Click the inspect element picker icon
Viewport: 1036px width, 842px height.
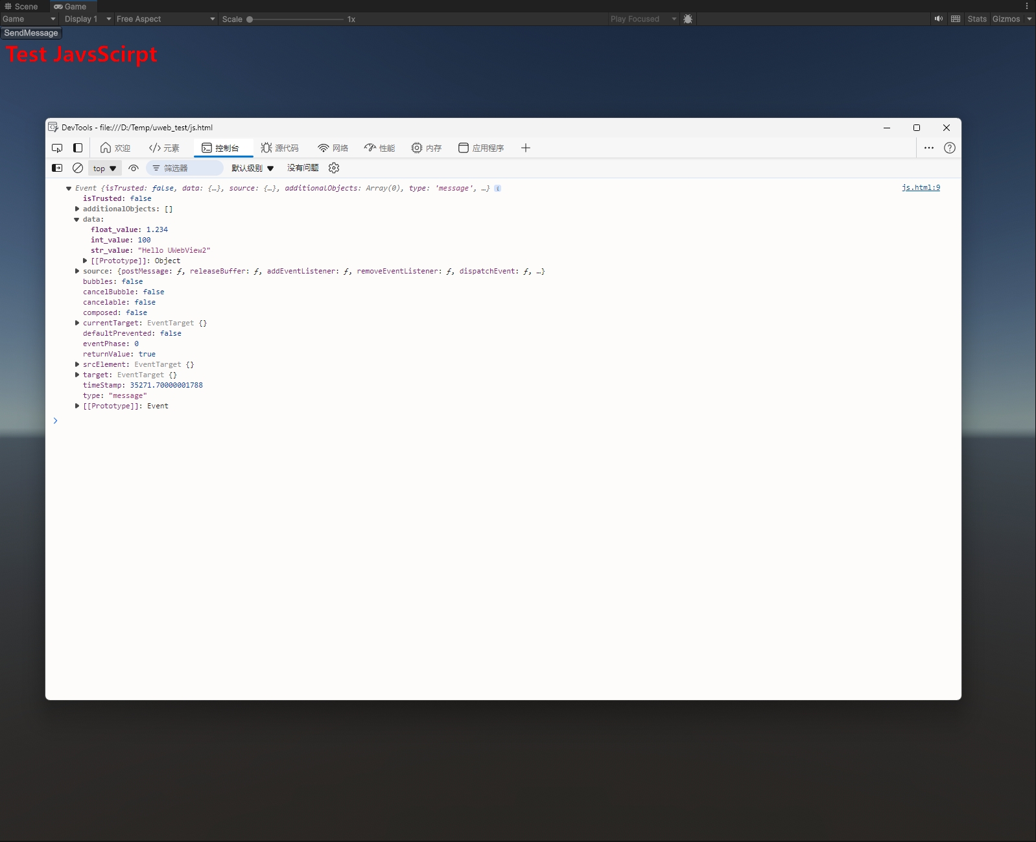57,148
